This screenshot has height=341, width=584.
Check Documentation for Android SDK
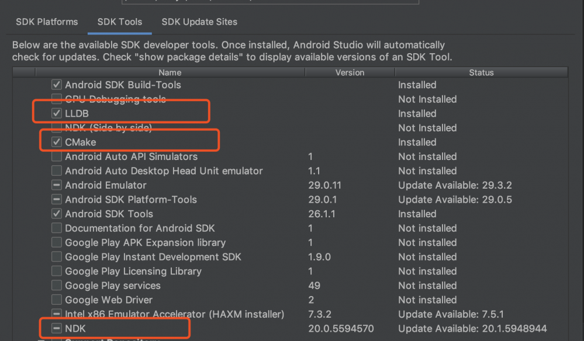(x=57, y=228)
